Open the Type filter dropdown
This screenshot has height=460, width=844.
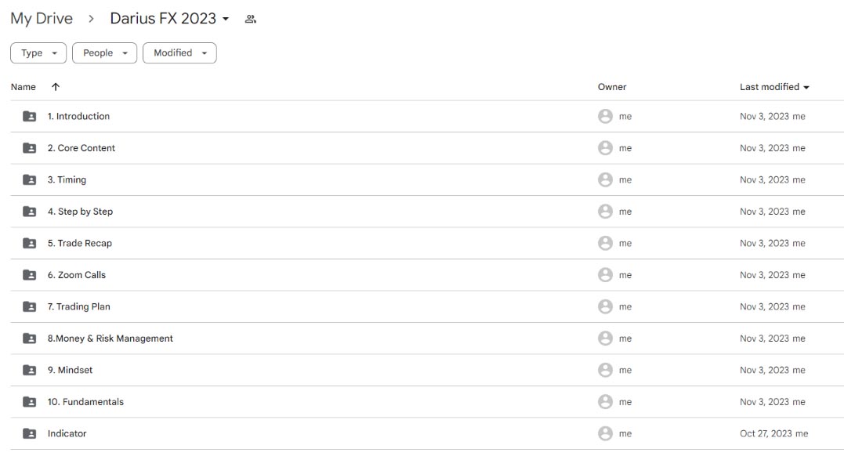[38, 53]
